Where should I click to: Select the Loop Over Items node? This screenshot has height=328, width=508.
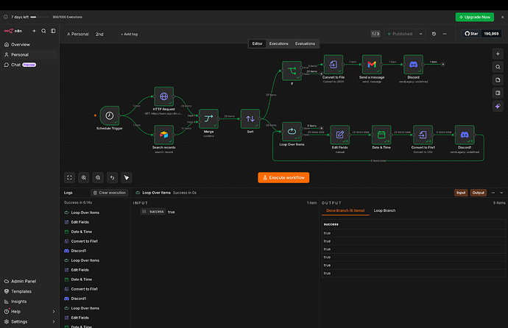point(292,132)
